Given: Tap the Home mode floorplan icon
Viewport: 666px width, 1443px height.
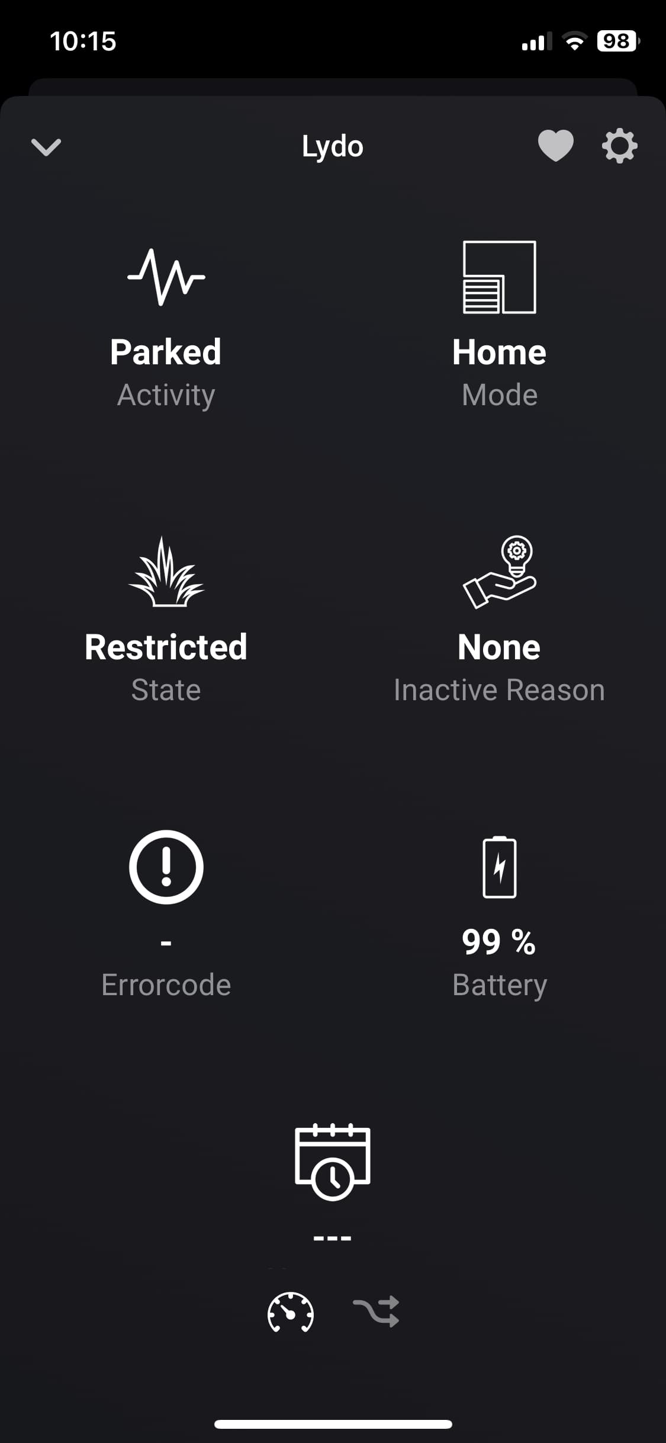Looking at the screenshot, I should [x=499, y=277].
